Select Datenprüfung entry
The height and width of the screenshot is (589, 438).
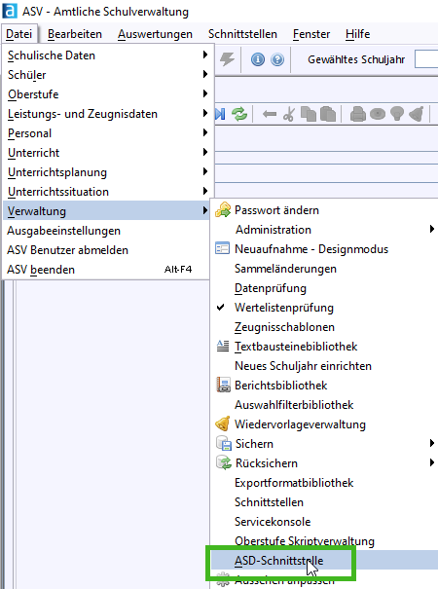325,288
